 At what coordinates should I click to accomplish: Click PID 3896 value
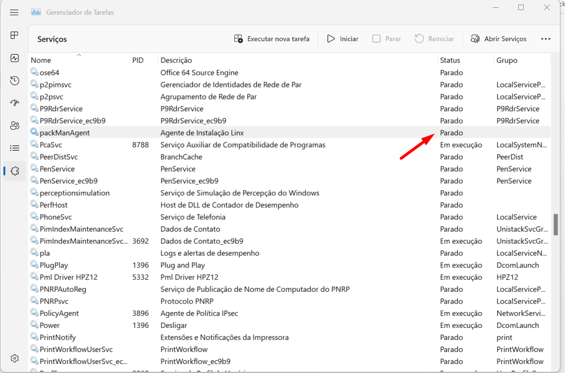click(141, 313)
